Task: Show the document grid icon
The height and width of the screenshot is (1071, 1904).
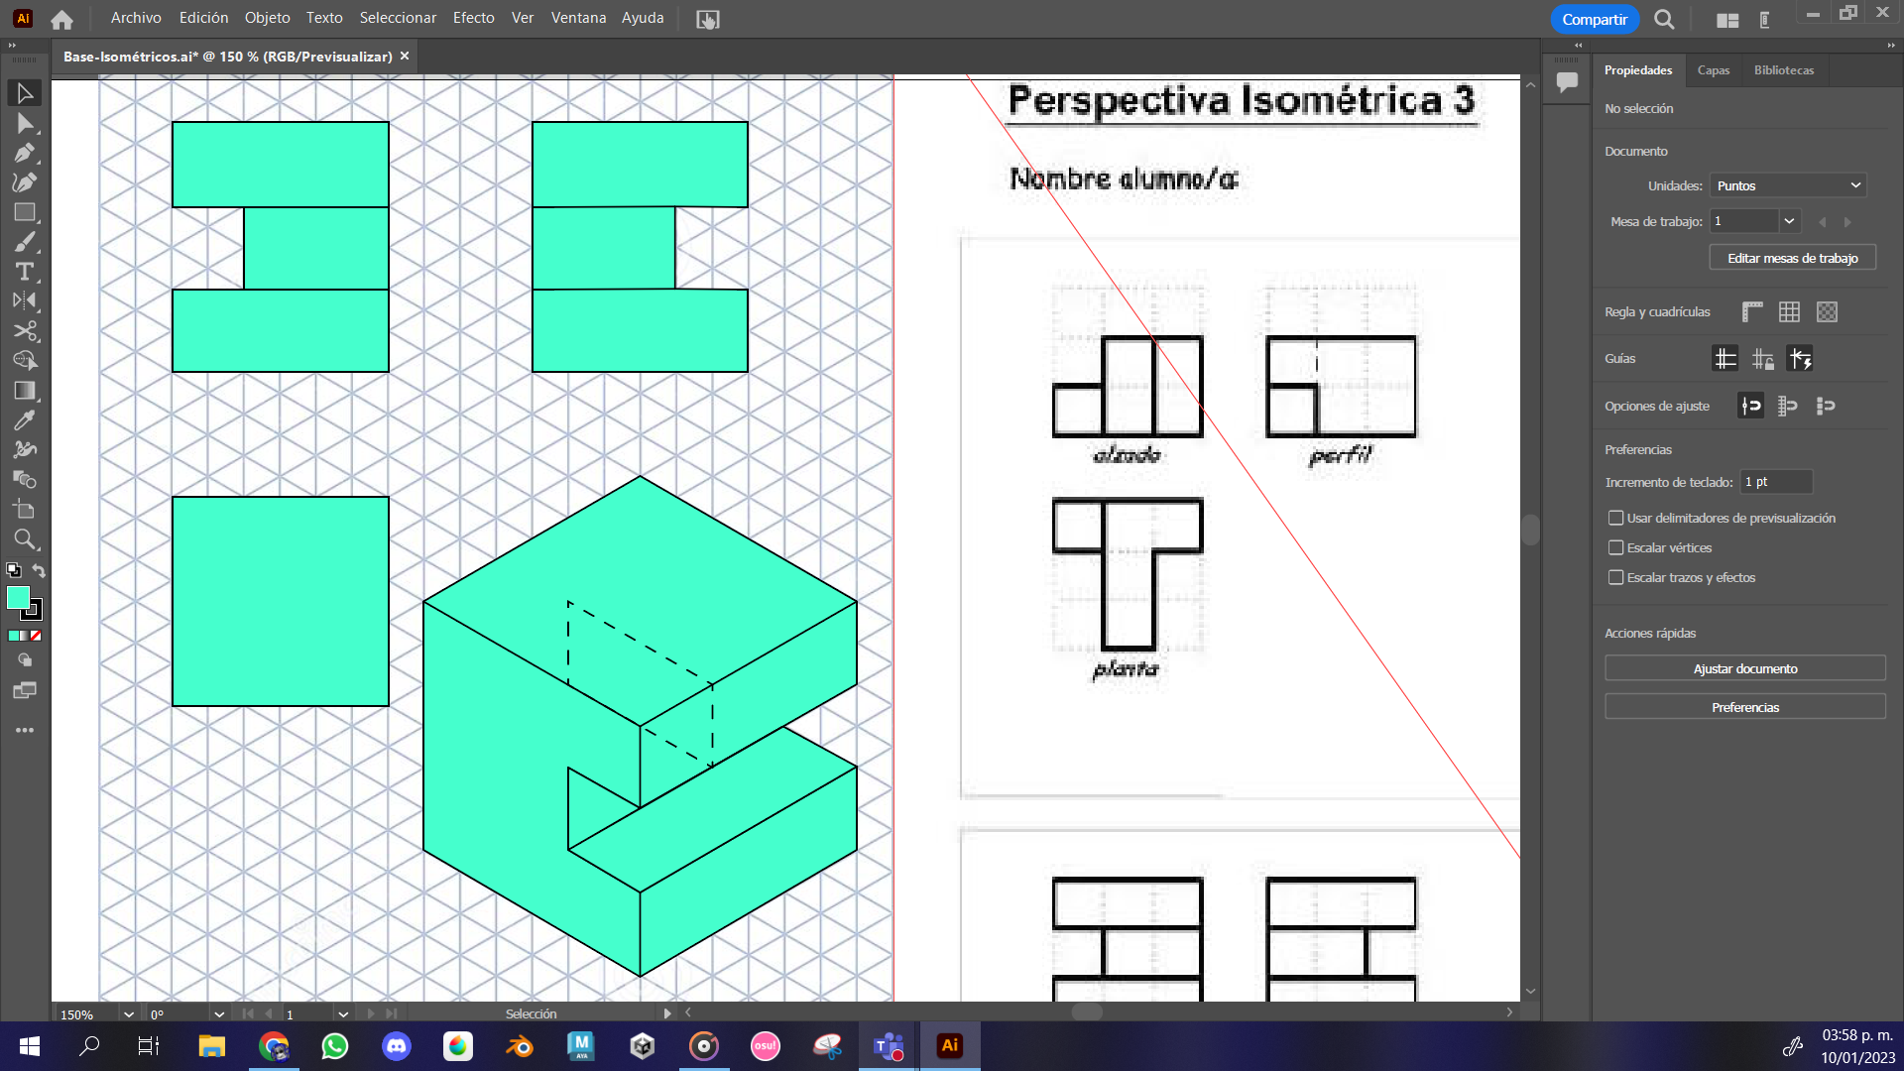Action: pos(1789,312)
